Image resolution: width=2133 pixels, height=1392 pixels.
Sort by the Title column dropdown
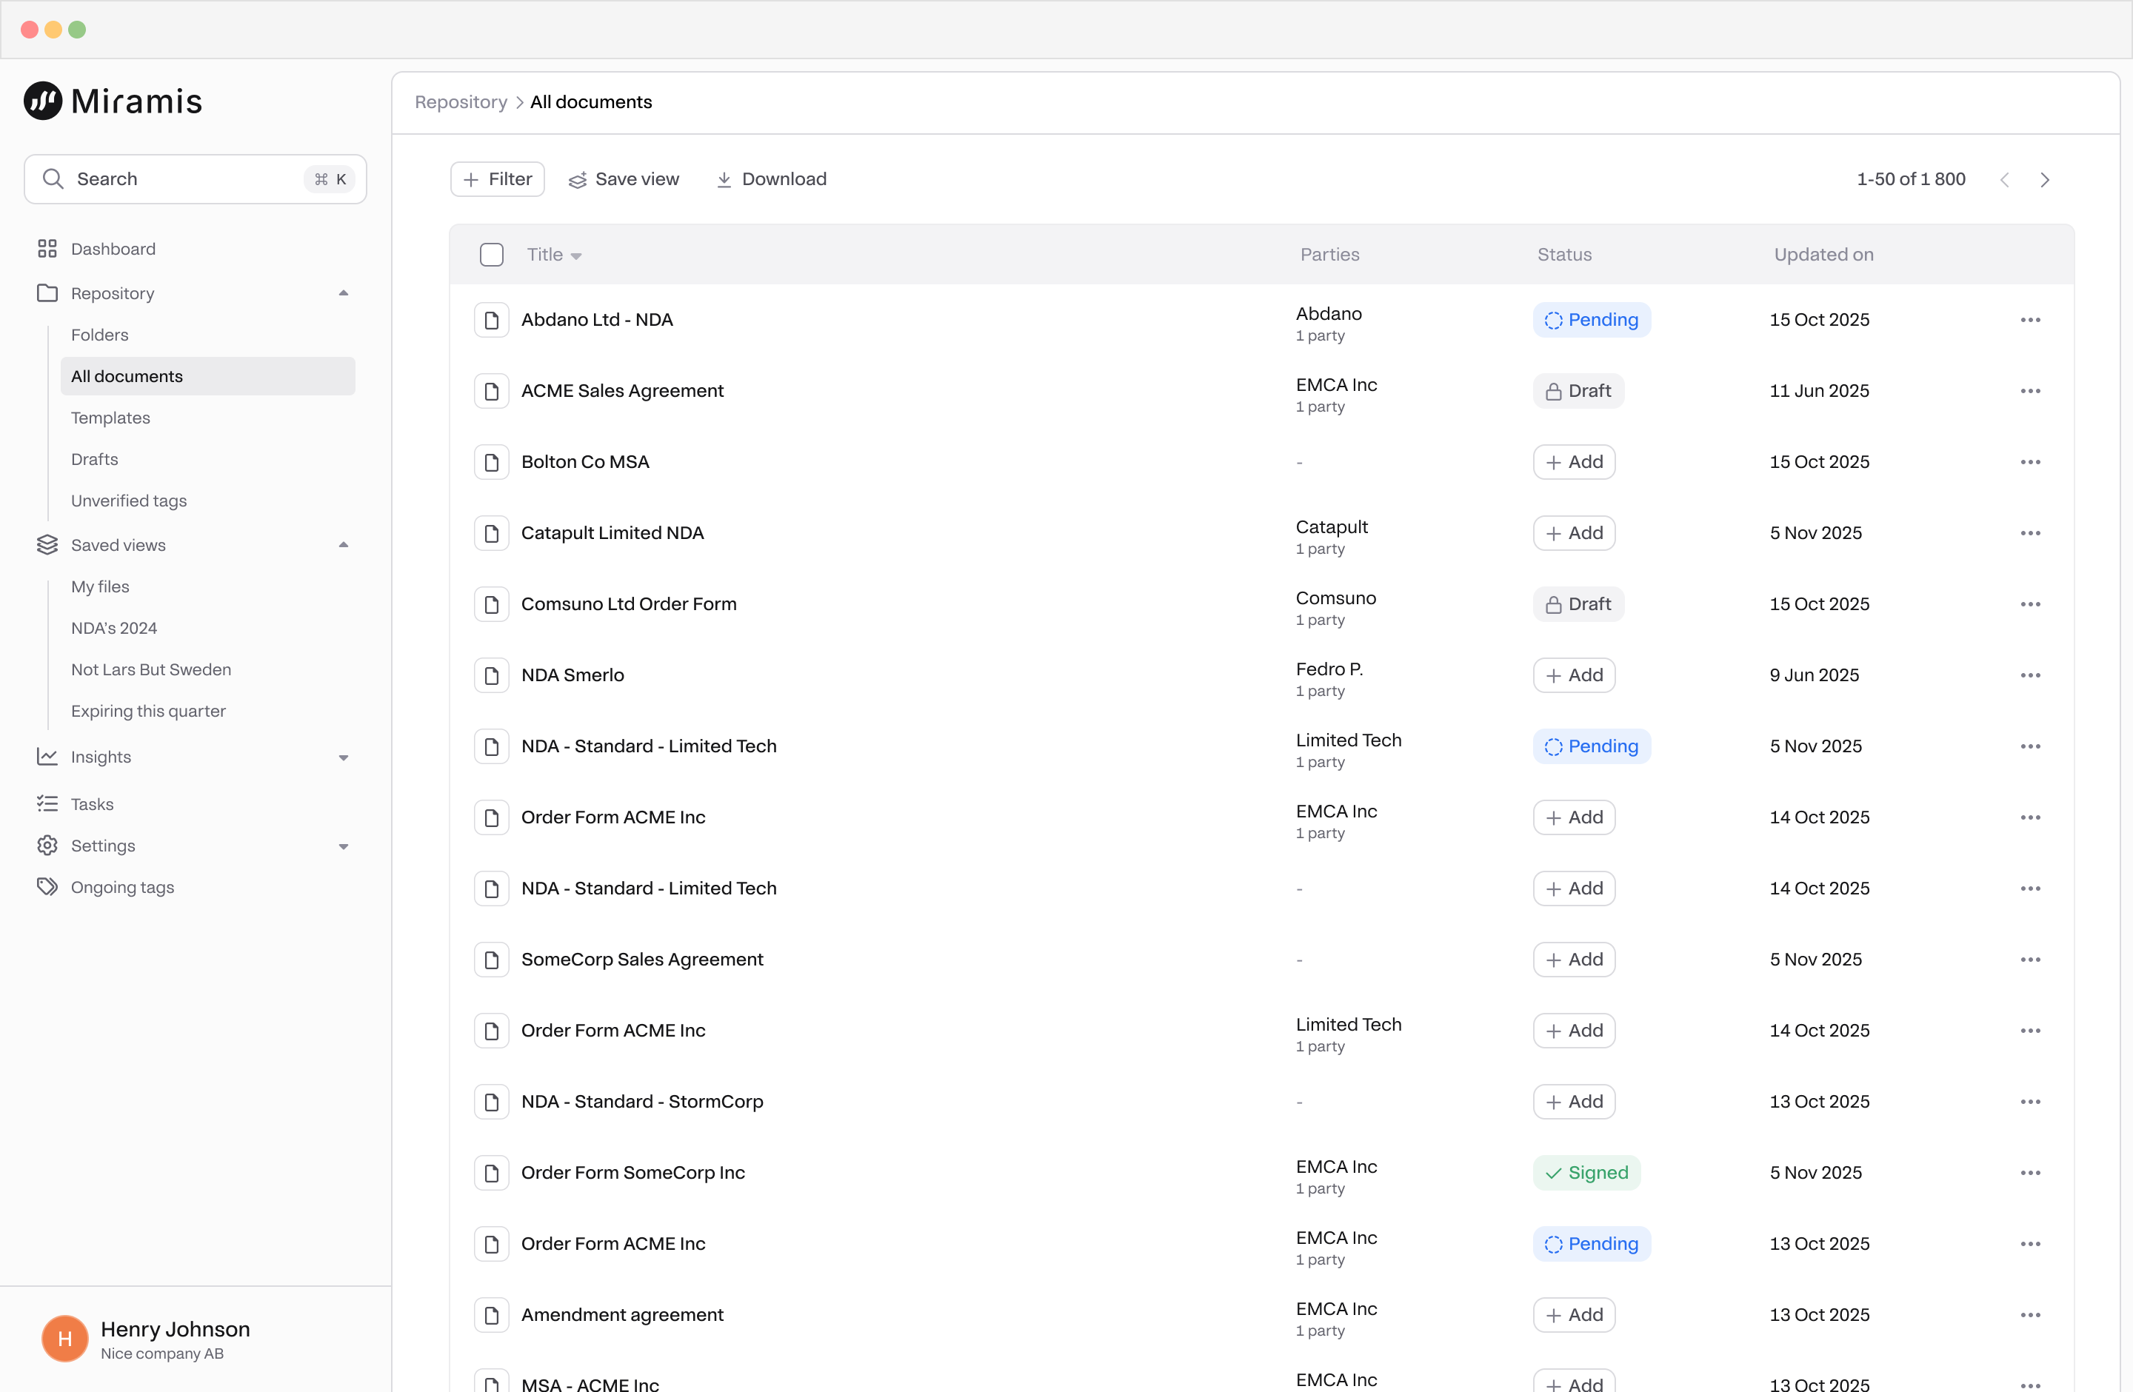(x=576, y=256)
